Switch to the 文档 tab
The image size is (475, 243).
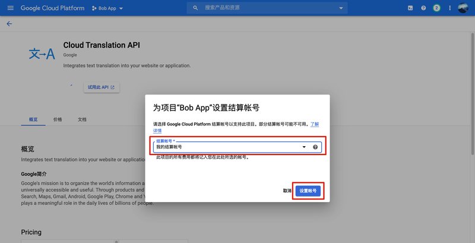82,119
